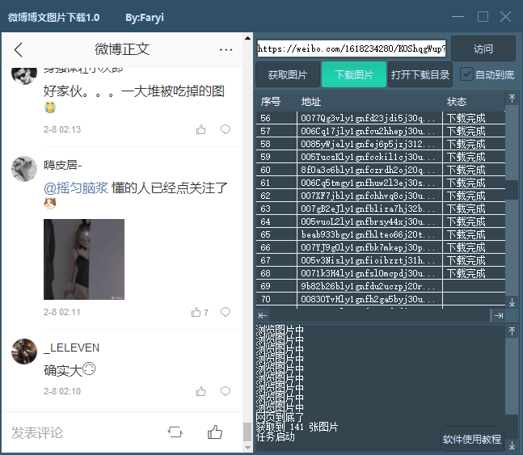523x455 pixels.
Task: Click log line 获取到 141 张图片
Action: [x=297, y=427]
